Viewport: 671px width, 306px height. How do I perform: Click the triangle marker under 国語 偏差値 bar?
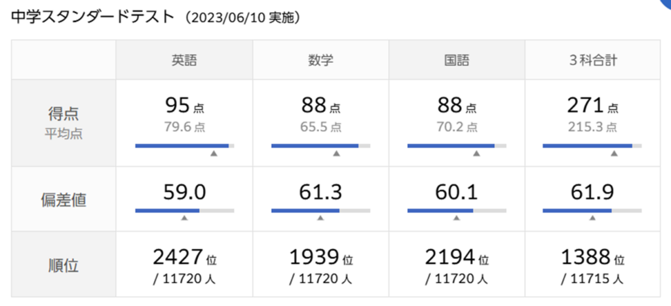(x=457, y=219)
